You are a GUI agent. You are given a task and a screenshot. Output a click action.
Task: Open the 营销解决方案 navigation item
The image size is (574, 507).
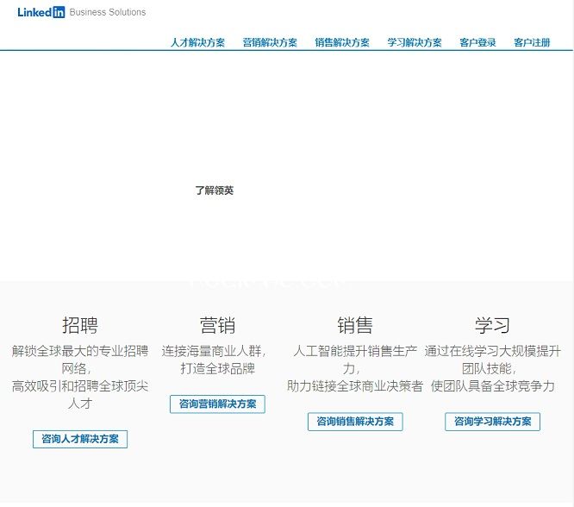tap(270, 42)
